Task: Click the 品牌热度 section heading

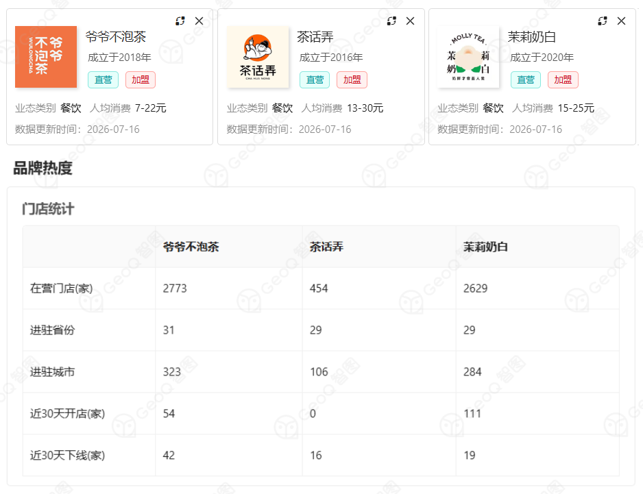Action: coord(43,168)
